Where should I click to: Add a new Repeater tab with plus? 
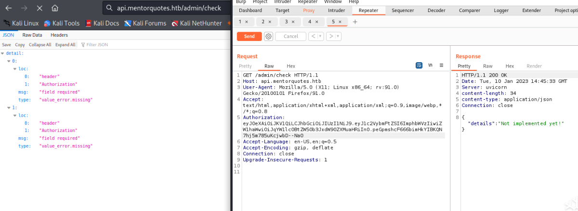tap(355, 22)
